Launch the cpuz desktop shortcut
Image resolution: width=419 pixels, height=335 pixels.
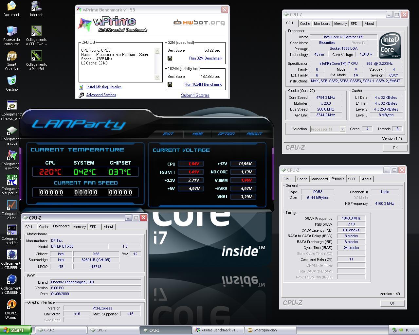12,131
